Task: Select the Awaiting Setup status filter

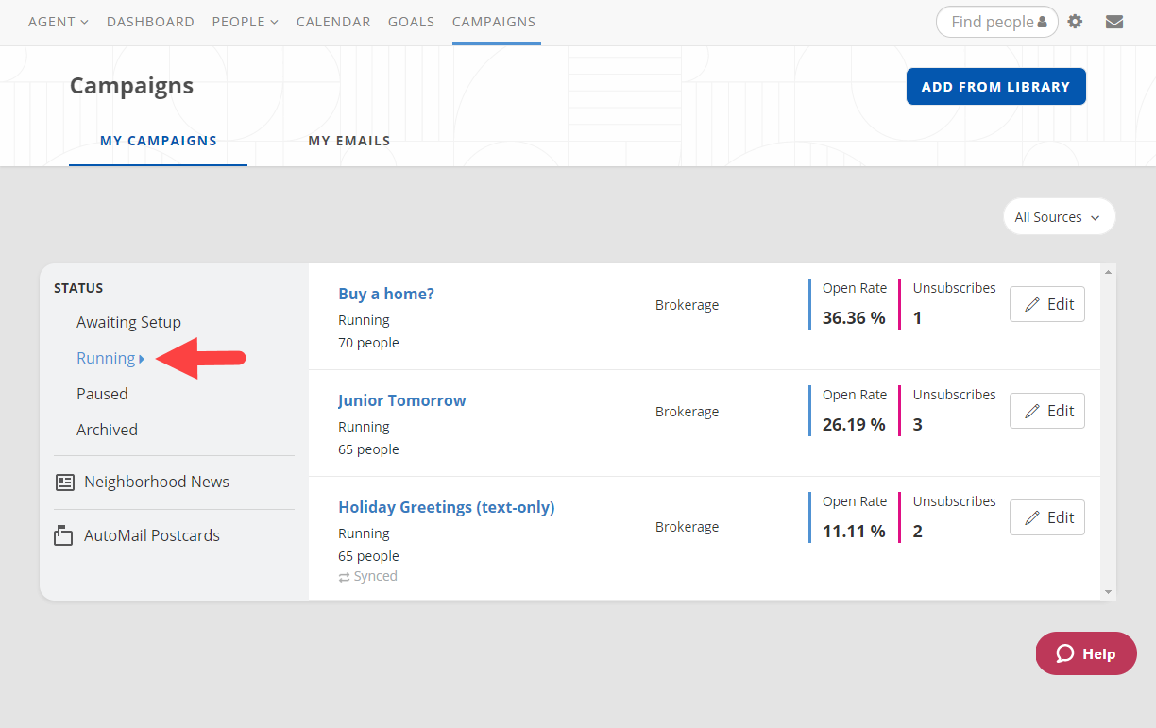Action: (x=128, y=322)
